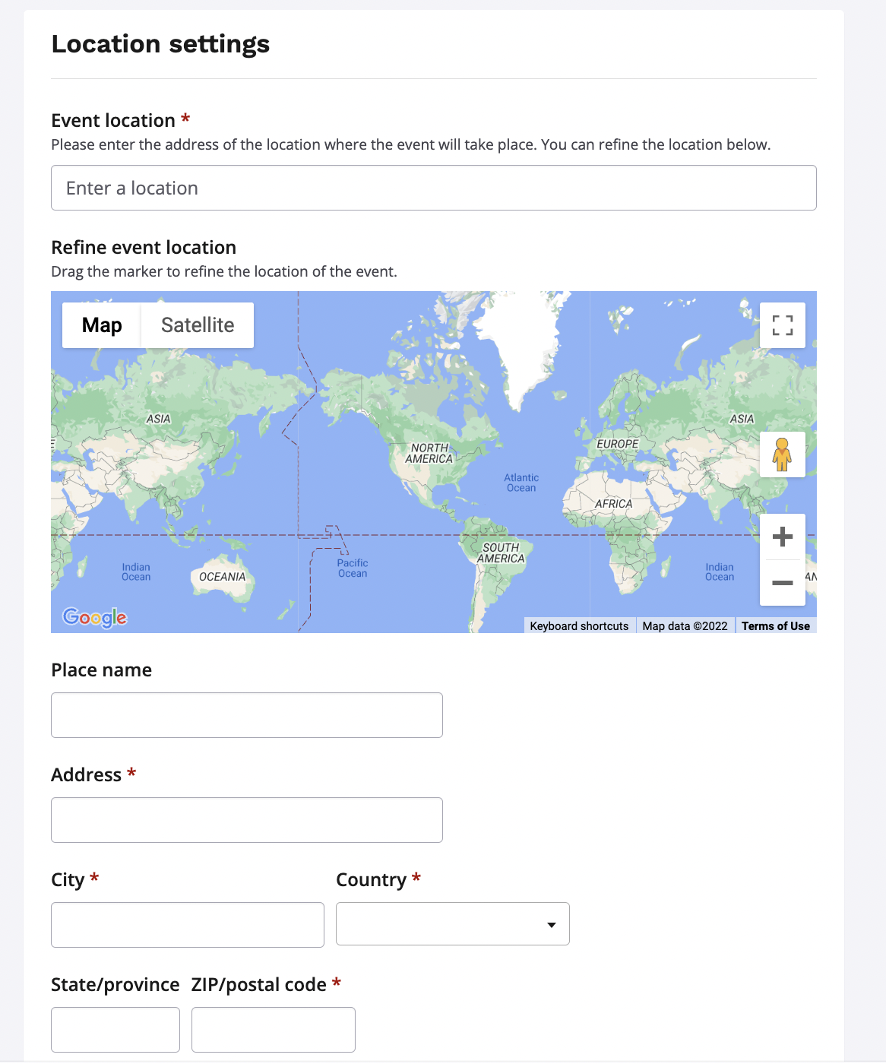
Task: Click the Country dropdown arrow
Action: coord(551,925)
